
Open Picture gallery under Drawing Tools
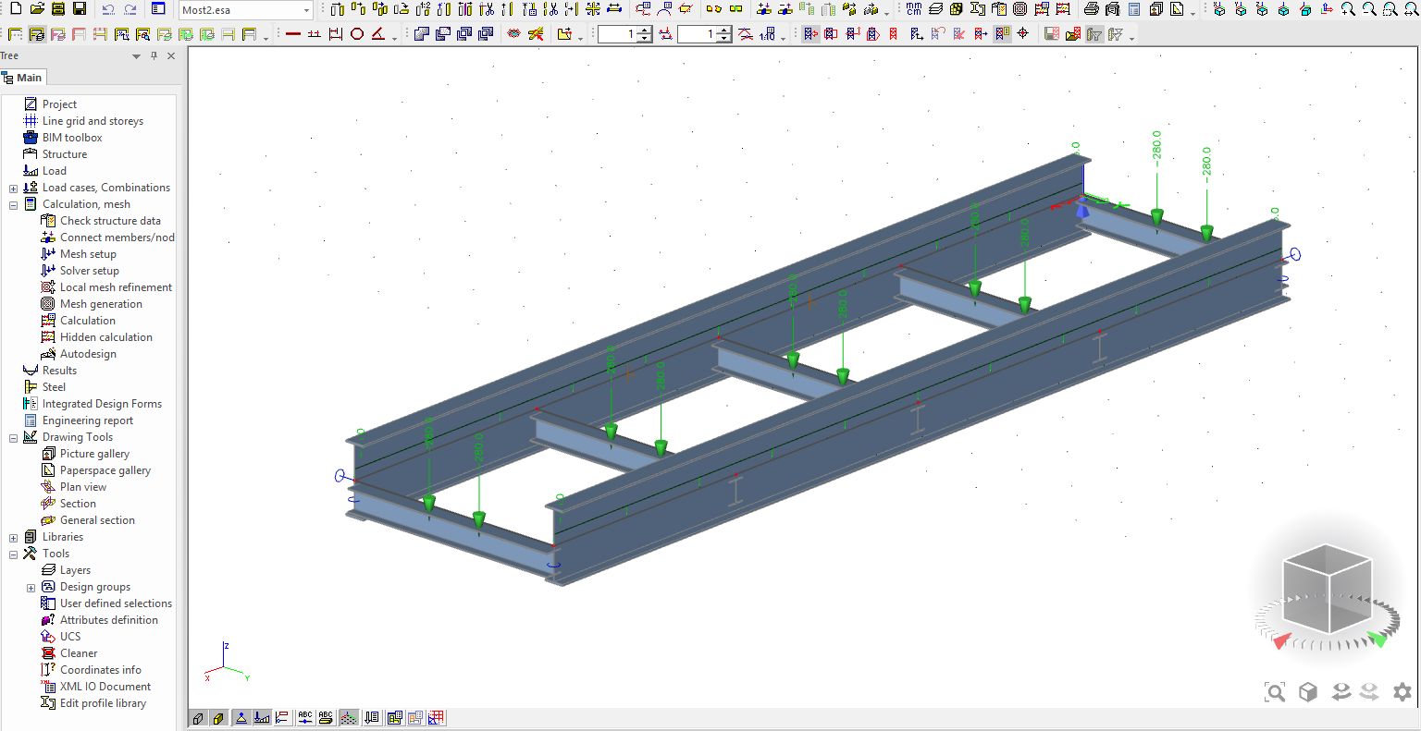coord(94,454)
